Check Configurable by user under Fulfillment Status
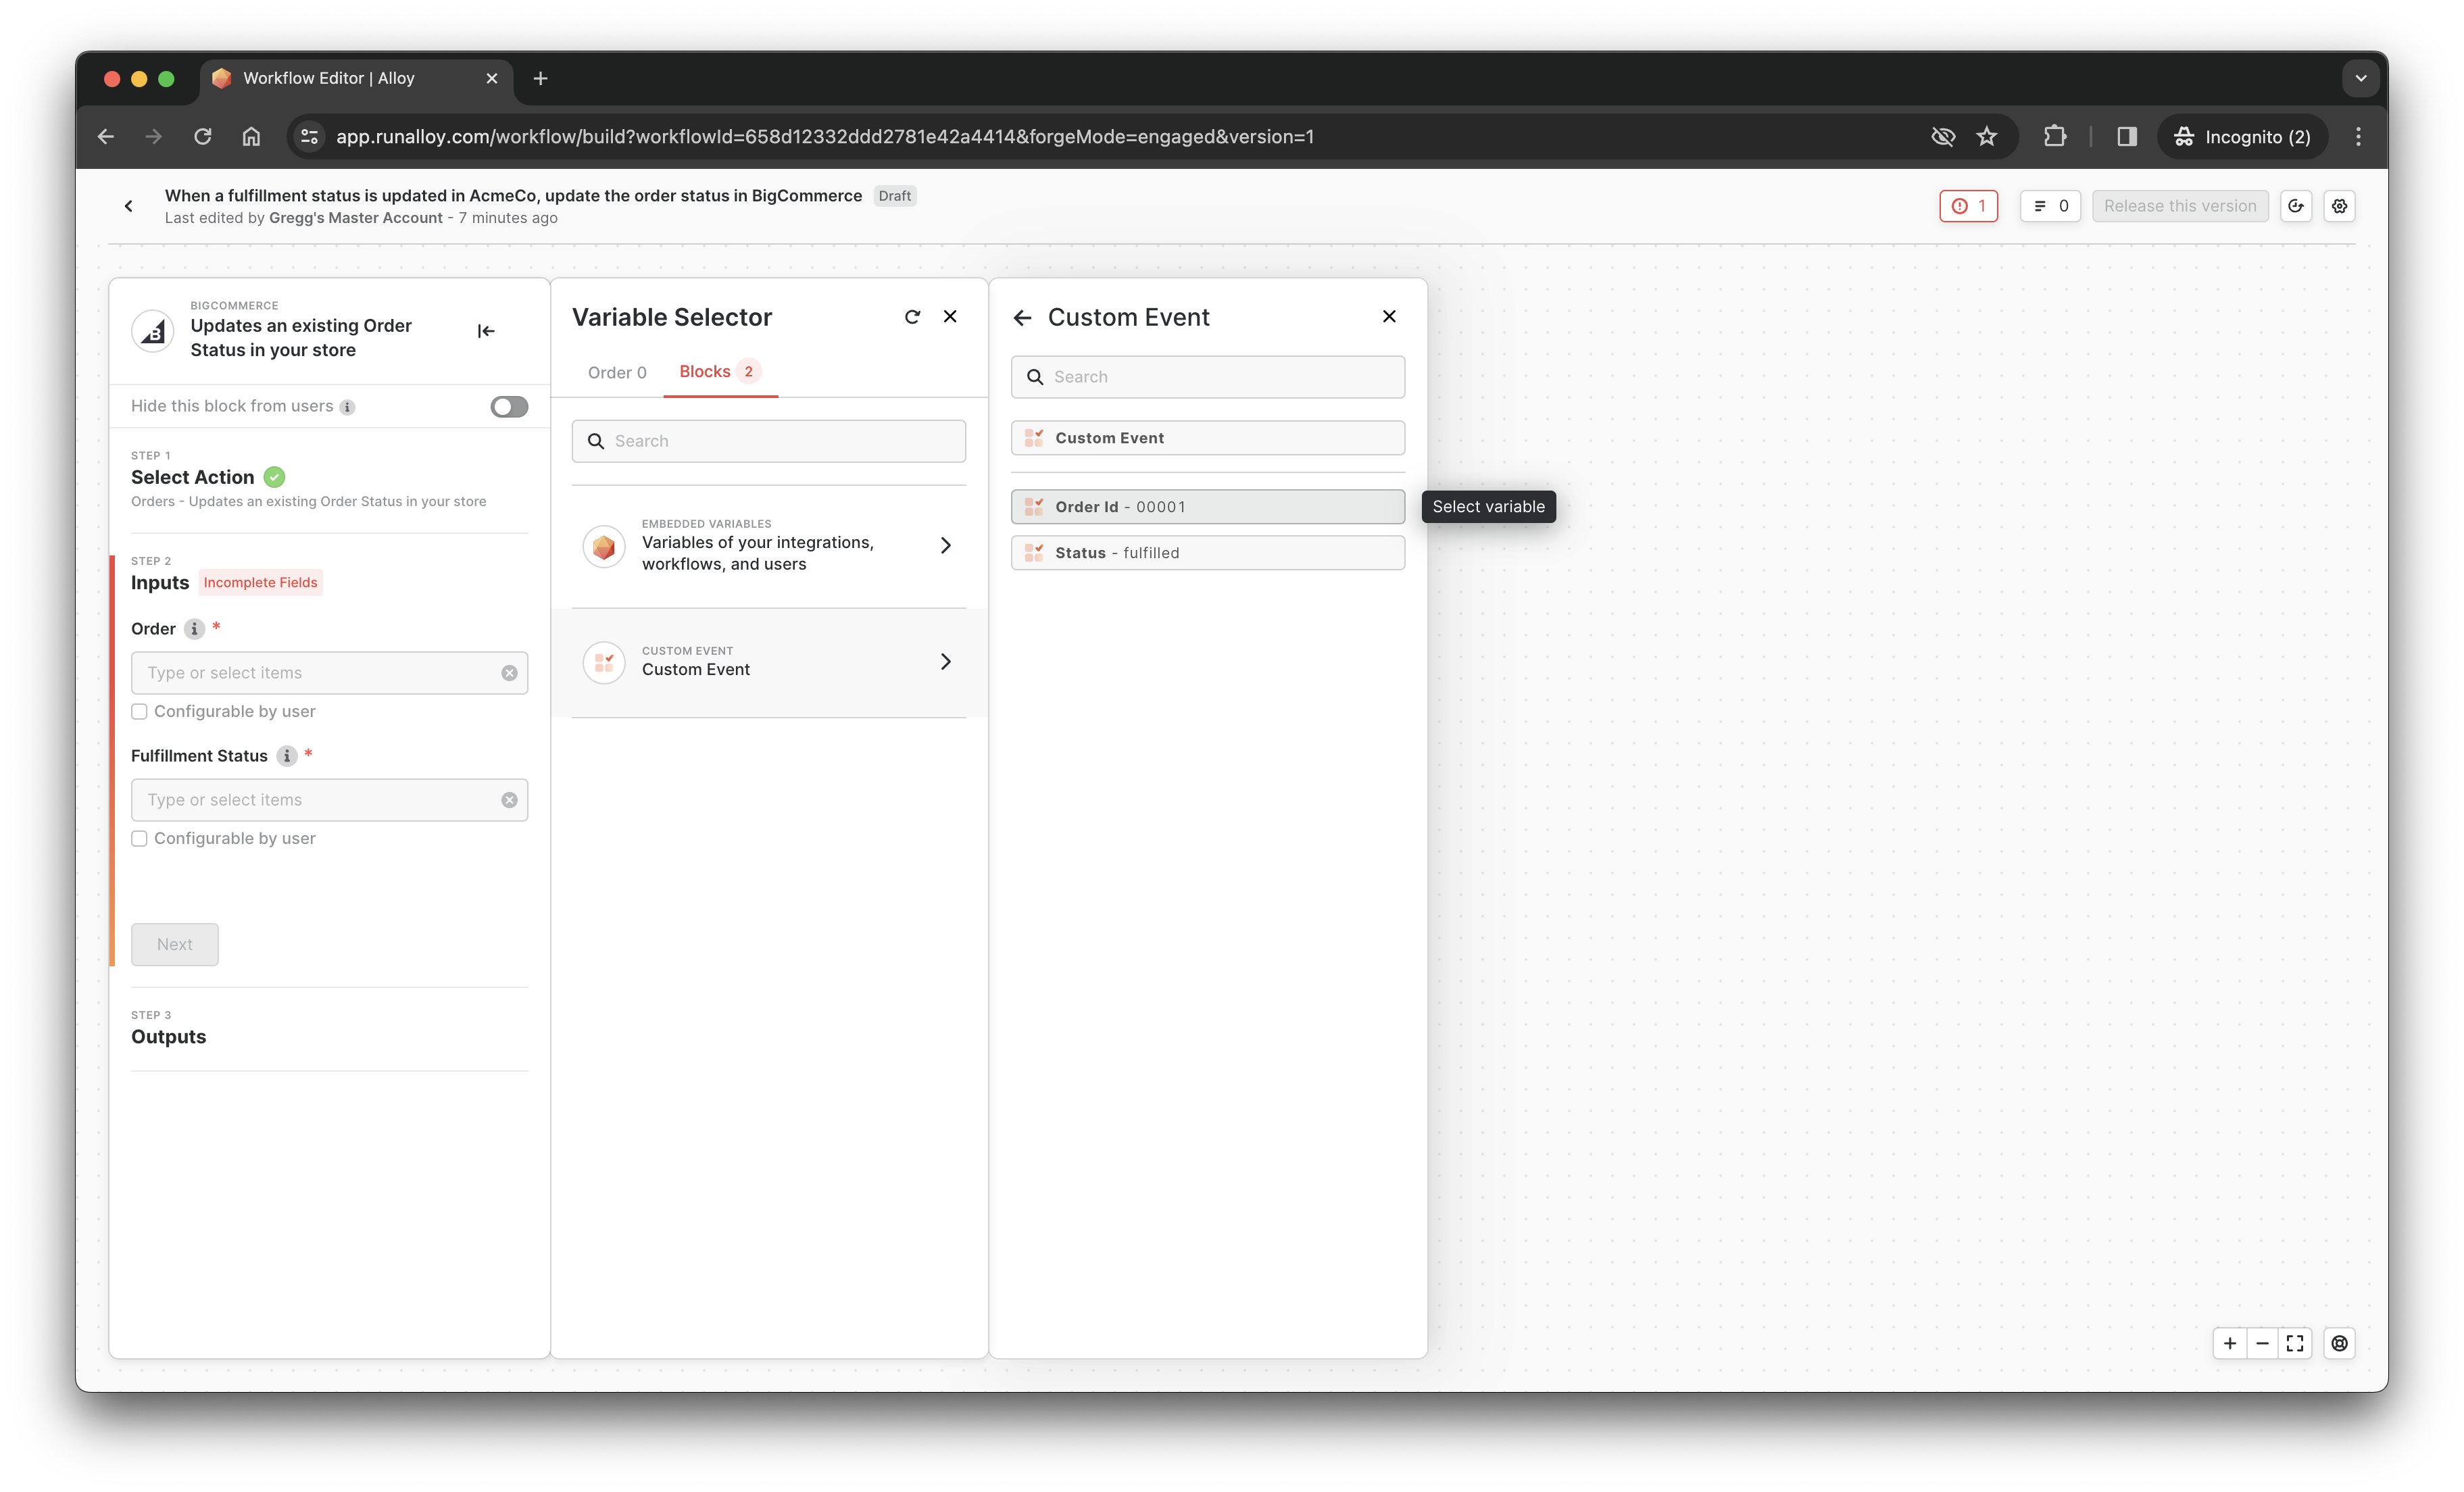This screenshot has height=1492, width=2464. 140,838
